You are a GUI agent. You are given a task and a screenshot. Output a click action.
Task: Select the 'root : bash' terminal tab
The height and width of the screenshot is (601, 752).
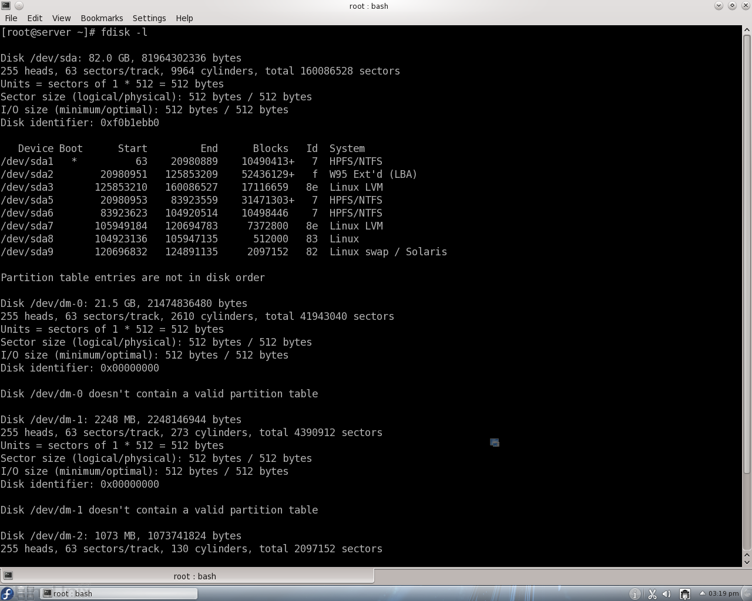point(187,576)
